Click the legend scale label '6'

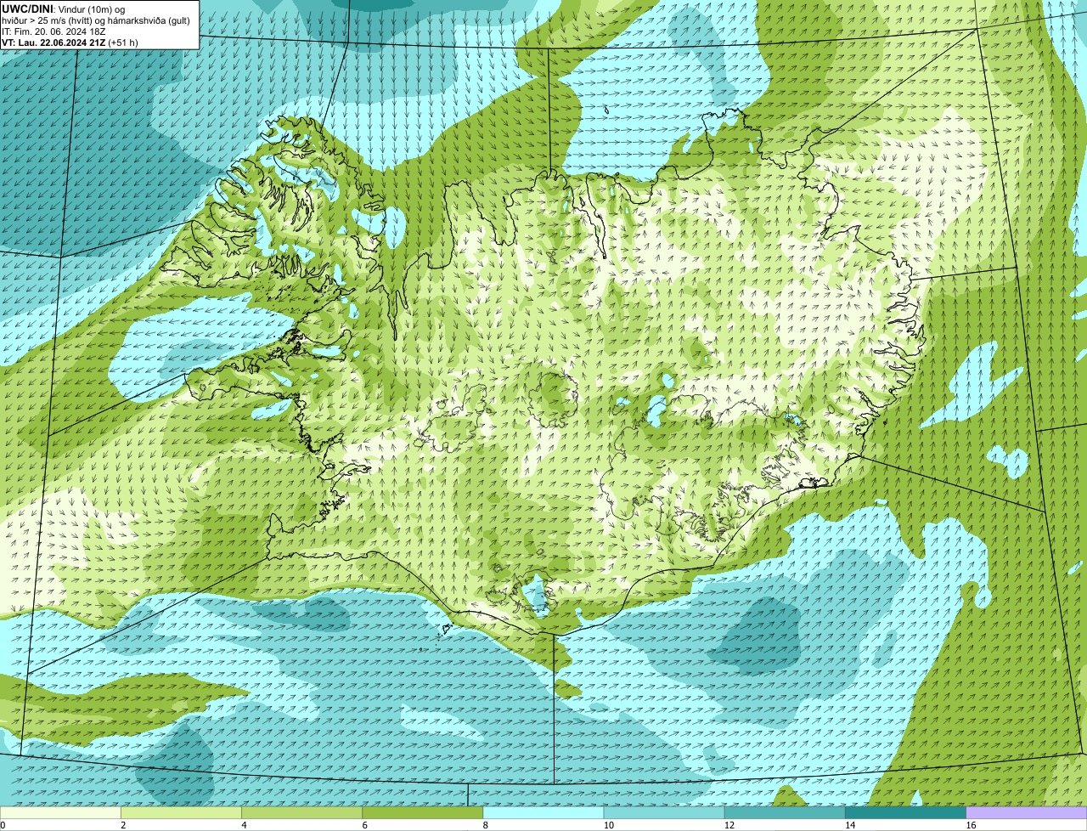(x=364, y=825)
